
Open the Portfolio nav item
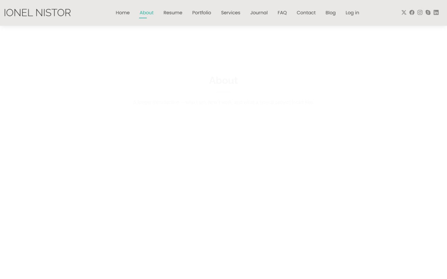[201, 13]
